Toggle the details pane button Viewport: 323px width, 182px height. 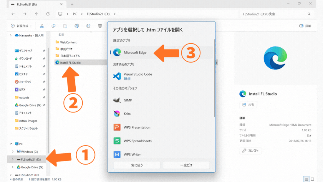[x=305, y=26]
